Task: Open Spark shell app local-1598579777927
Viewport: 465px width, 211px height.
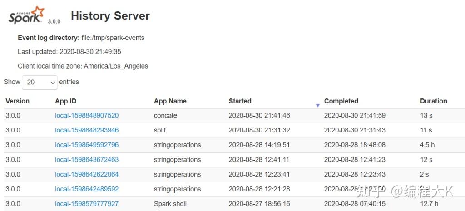Action: pos(87,204)
